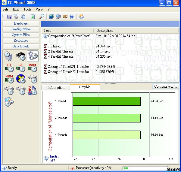Click the 4 Threads pale bar

tap(107, 135)
